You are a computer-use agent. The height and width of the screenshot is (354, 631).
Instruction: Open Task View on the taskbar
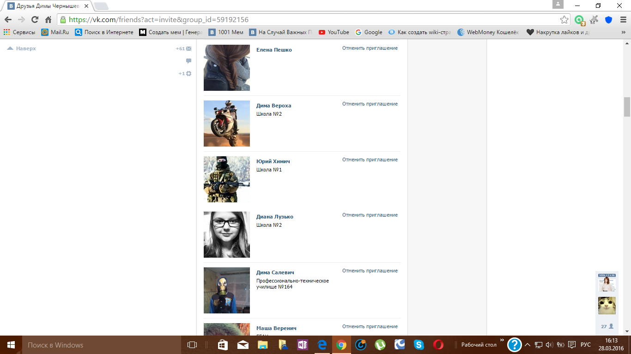192,345
